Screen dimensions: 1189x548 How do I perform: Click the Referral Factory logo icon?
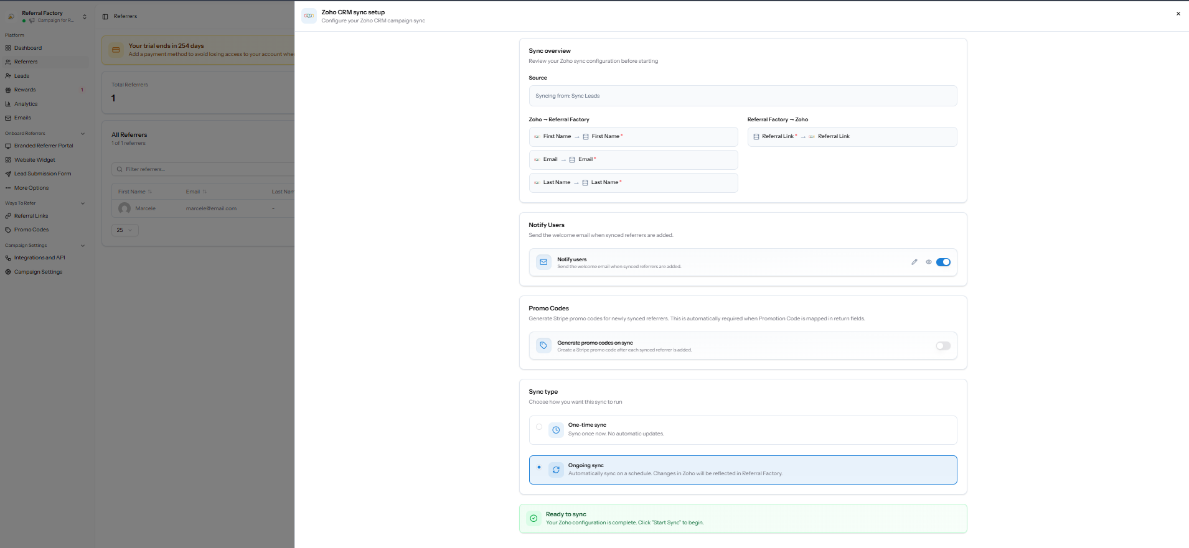coord(11,16)
